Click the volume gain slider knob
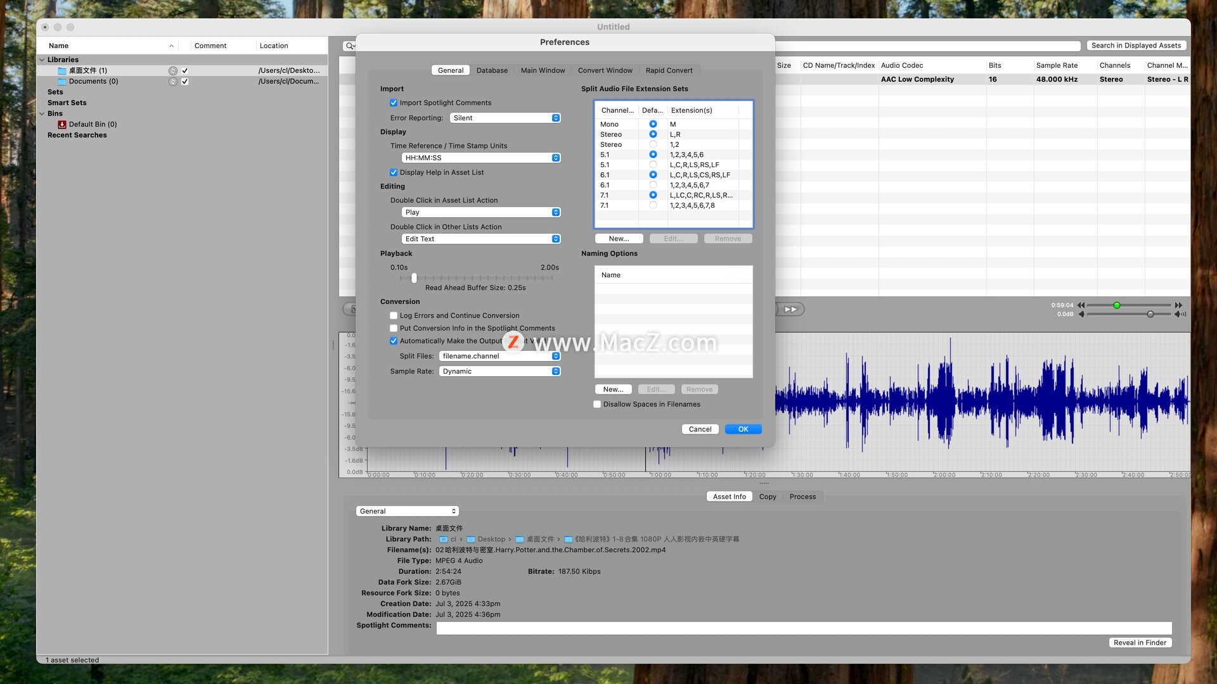 click(x=1150, y=315)
